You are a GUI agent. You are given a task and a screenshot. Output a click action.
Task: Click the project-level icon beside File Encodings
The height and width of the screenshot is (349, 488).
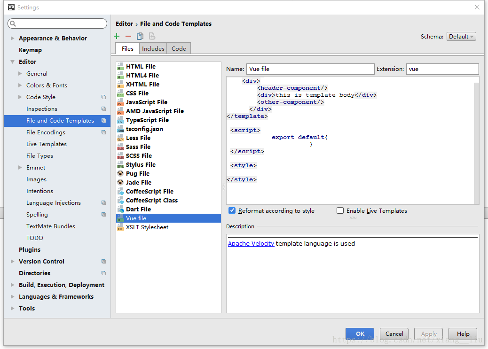(103, 132)
